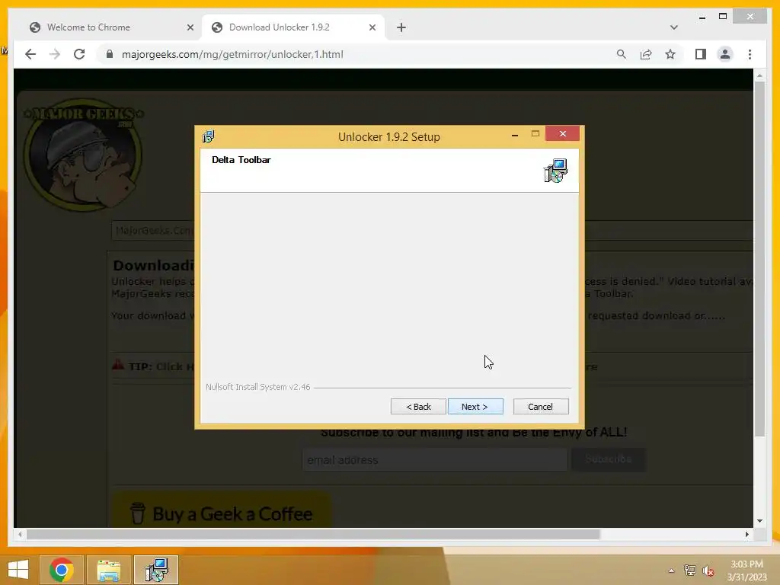Viewport: 780px width, 585px height.
Task: Click the Subscribe button on the webpage
Action: click(609, 459)
